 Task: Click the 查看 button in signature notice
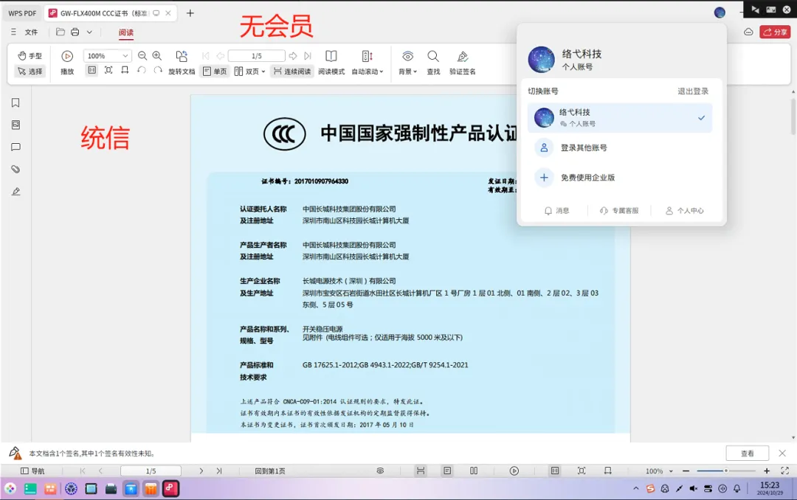747,454
